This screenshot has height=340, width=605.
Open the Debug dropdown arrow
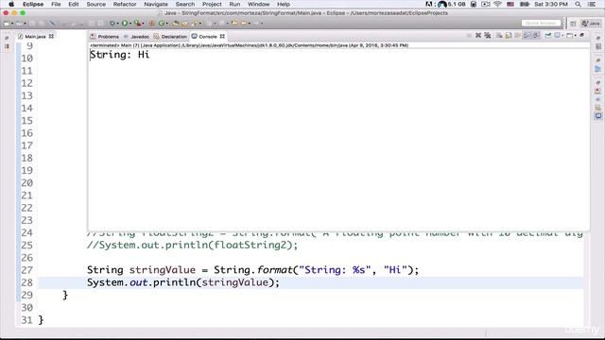pyautogui.click(x=117, y=24)
